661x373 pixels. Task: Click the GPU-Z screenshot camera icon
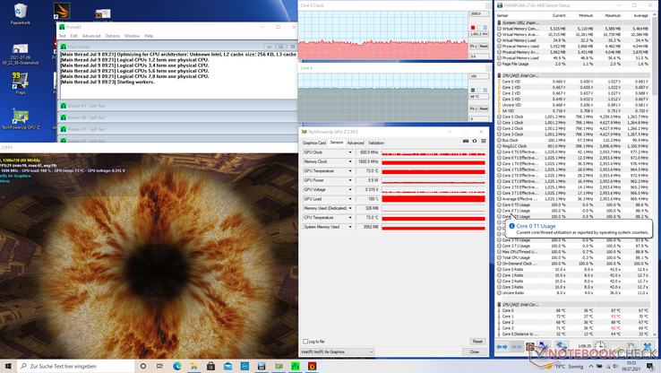click(466, 141)
